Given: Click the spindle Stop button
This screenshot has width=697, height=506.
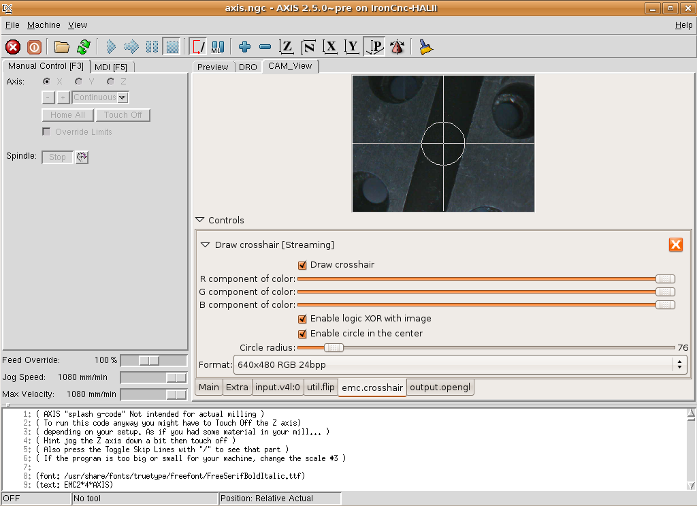Looking at the screenshot, I should pyautogui.click(x=57, y=157).
